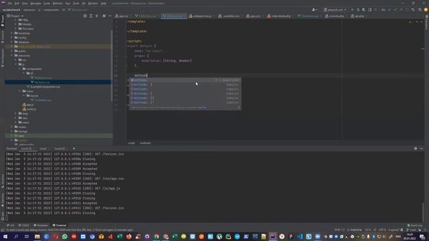Image resolution: width=429 pixels, height=241 pixels.
Task: Click the 'methods' breadcrumb below editor
Action: pos(145,143)
